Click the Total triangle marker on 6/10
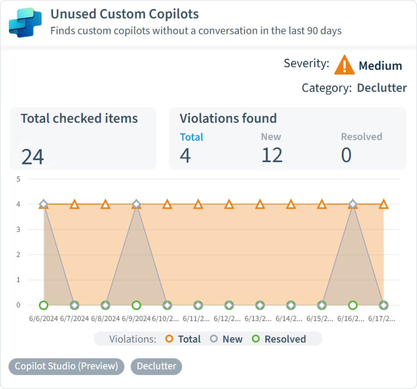 167,204
